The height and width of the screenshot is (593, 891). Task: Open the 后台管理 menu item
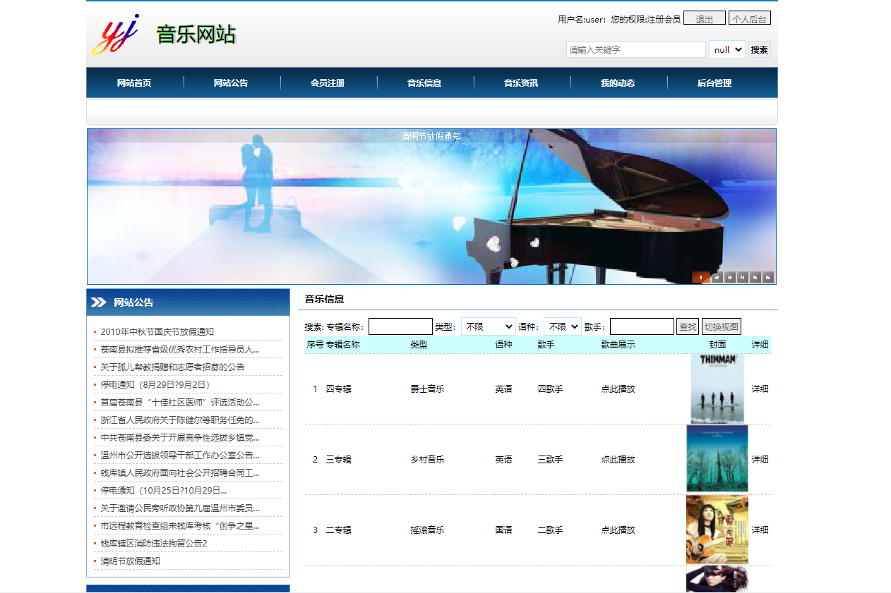tap(715, 82)
